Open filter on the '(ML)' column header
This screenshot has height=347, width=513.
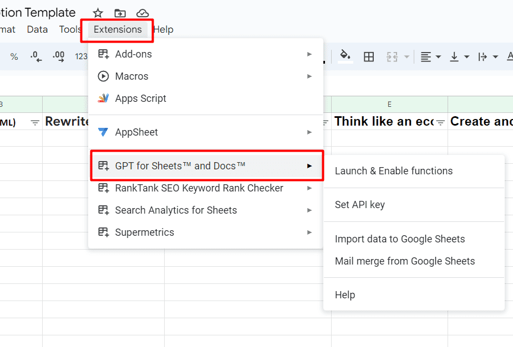(x=35, y=123)
